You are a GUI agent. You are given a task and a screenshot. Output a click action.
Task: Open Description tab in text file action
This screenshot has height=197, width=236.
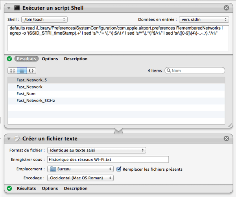coord(76,188)
